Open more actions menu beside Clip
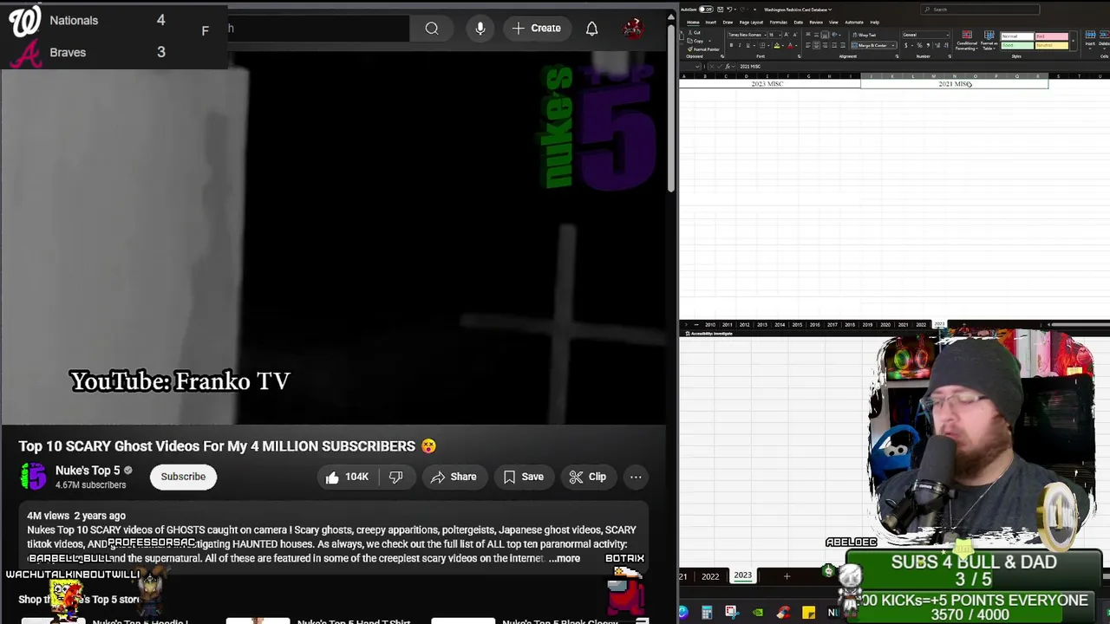This screenshot has height=624, width=1110. (x=636, y=477)
